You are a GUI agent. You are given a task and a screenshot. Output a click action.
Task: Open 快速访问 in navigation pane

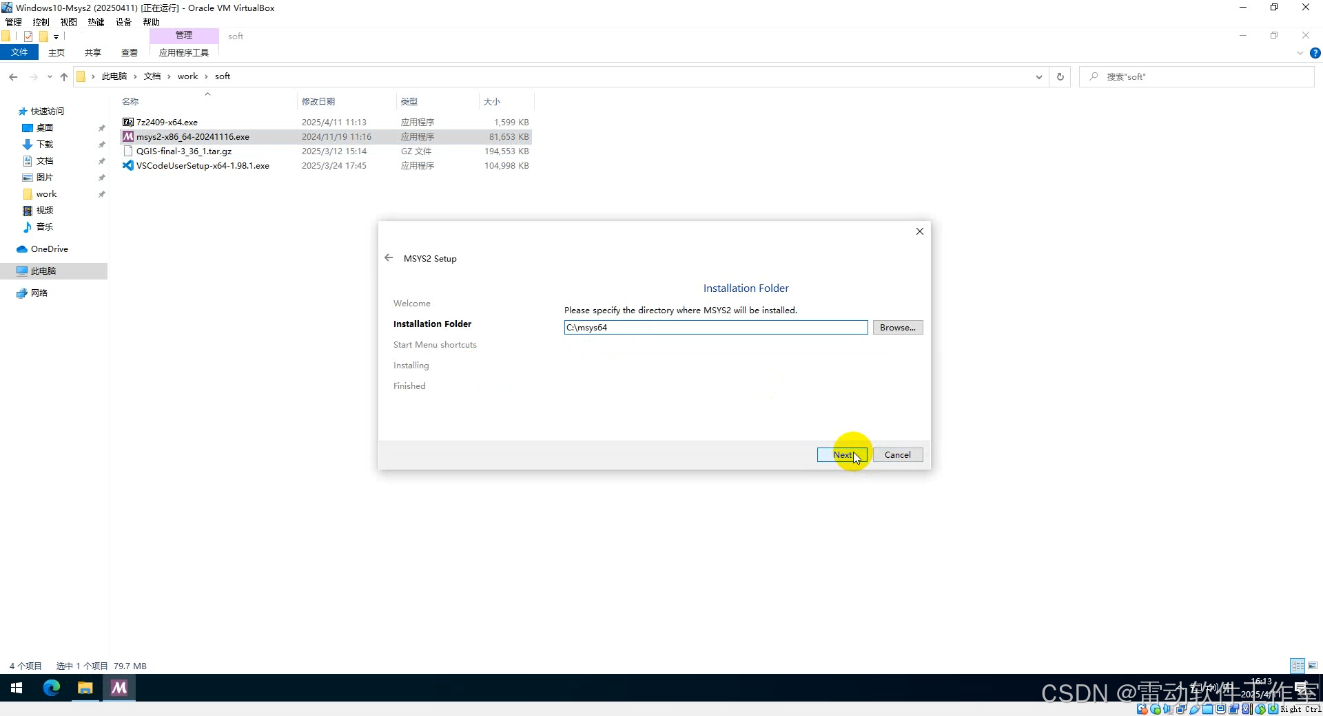coord(47,112)
